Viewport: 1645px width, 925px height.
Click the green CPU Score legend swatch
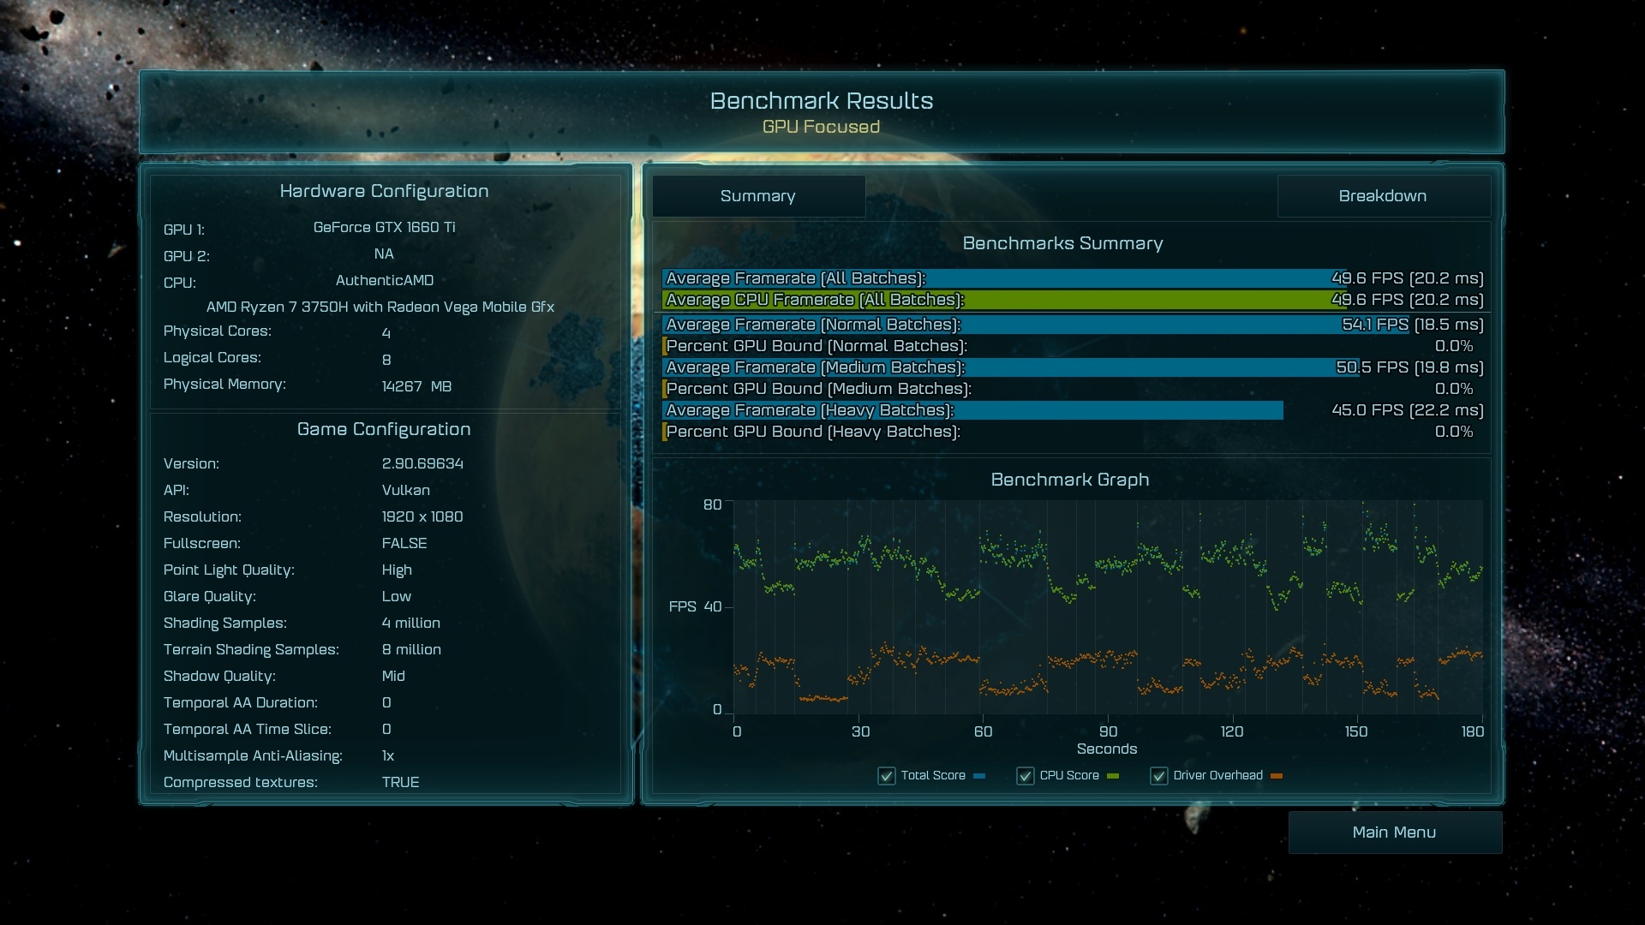click(1113, 776)
